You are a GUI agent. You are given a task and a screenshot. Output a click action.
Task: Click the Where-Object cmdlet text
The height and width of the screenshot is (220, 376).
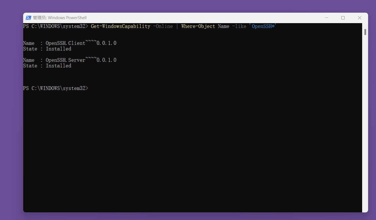click(198, 26)
